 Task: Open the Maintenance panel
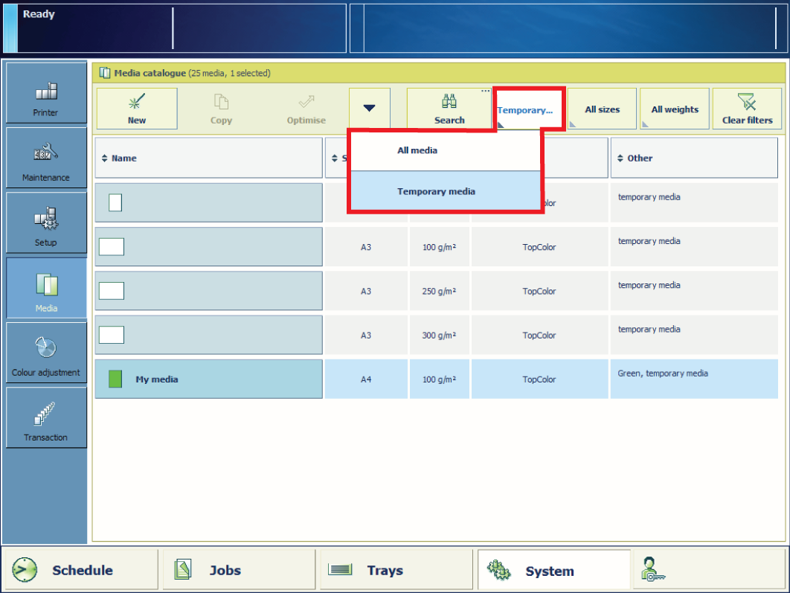click(45, 158)
